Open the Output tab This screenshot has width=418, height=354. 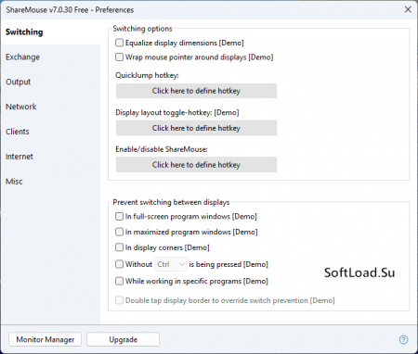tap(50, 82)
